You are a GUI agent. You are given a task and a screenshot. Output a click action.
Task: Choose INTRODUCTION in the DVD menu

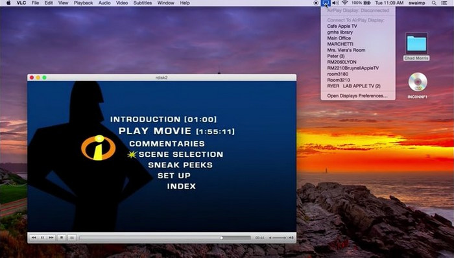(x=163, y=119)
